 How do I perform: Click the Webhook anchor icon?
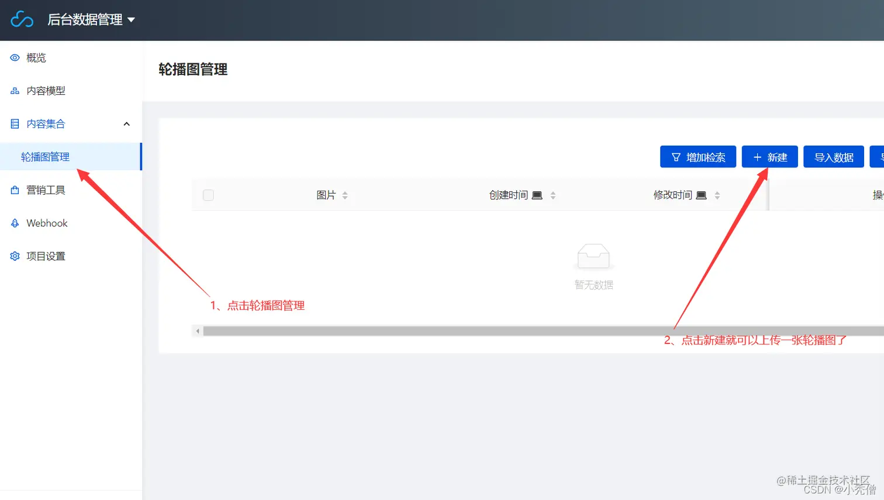tap(14, 223)
